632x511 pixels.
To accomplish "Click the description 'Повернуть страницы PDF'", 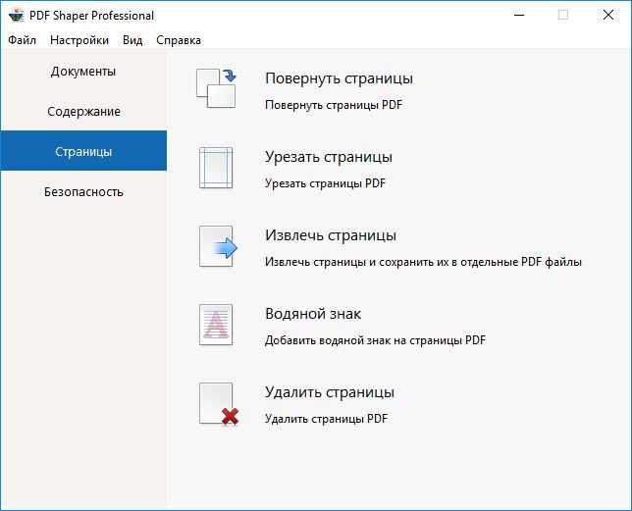I will [x=334, y=105].
